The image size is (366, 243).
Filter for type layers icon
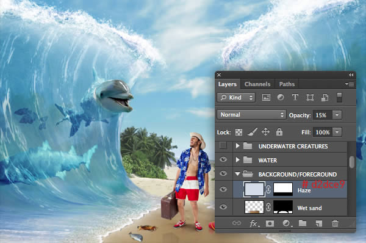click(x=295, y=97)
